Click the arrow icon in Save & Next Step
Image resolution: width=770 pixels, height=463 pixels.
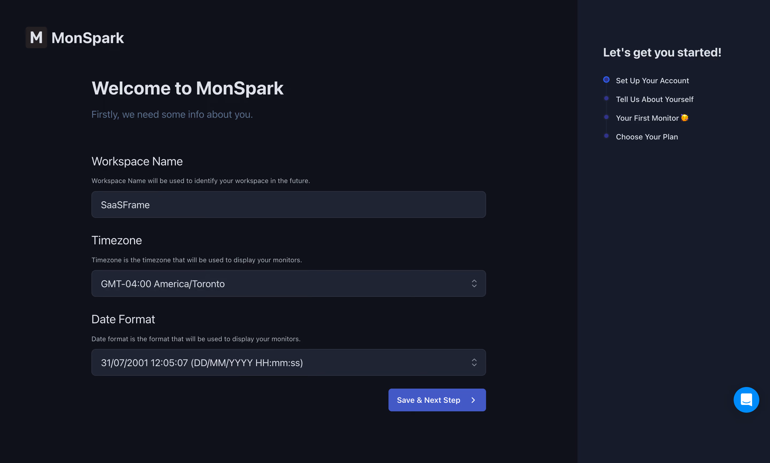point(473,400)
